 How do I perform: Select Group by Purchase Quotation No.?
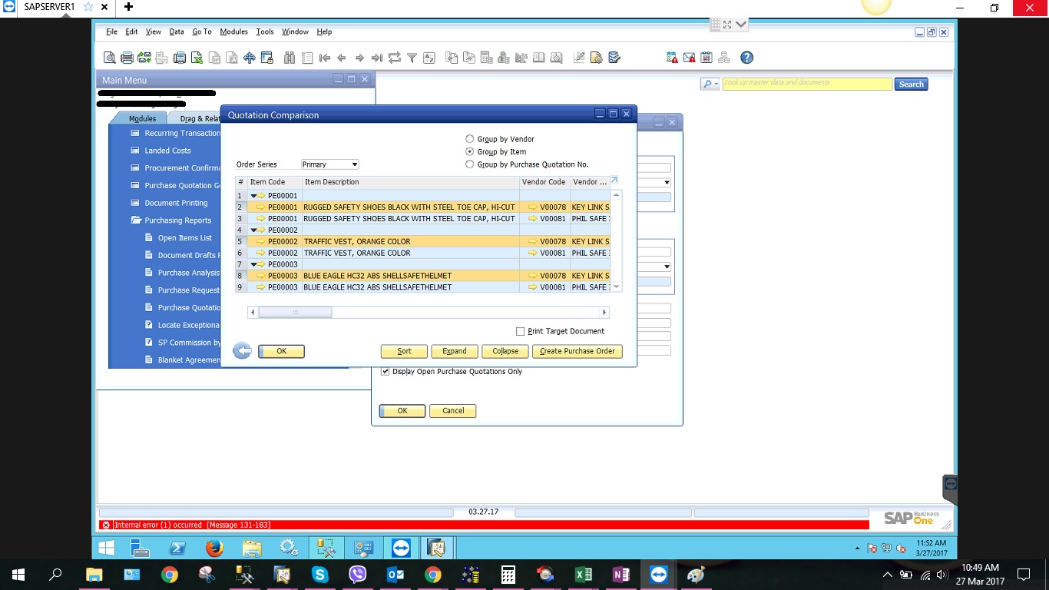[470, 164]
